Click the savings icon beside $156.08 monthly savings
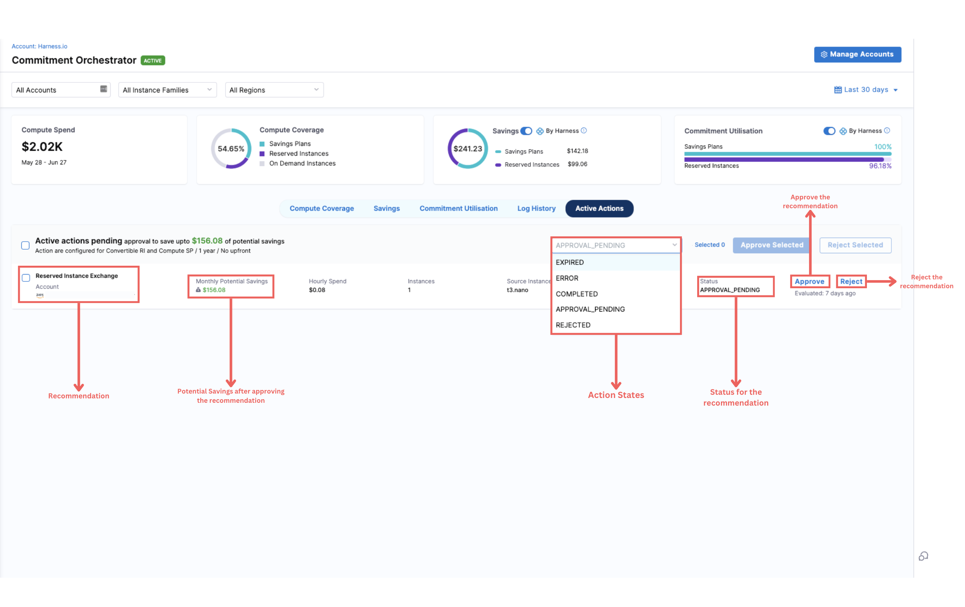 pyautogui.click(x=198, y=290)
